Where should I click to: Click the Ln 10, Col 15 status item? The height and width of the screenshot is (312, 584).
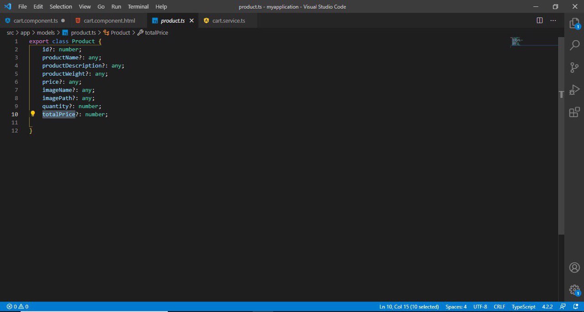[409, 307]
